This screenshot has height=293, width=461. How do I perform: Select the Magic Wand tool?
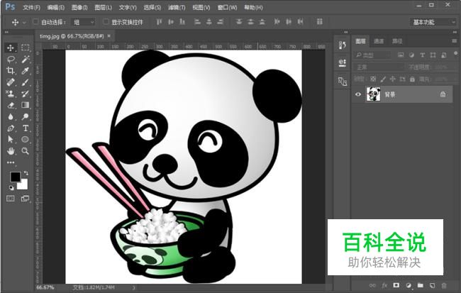[26, 59]
